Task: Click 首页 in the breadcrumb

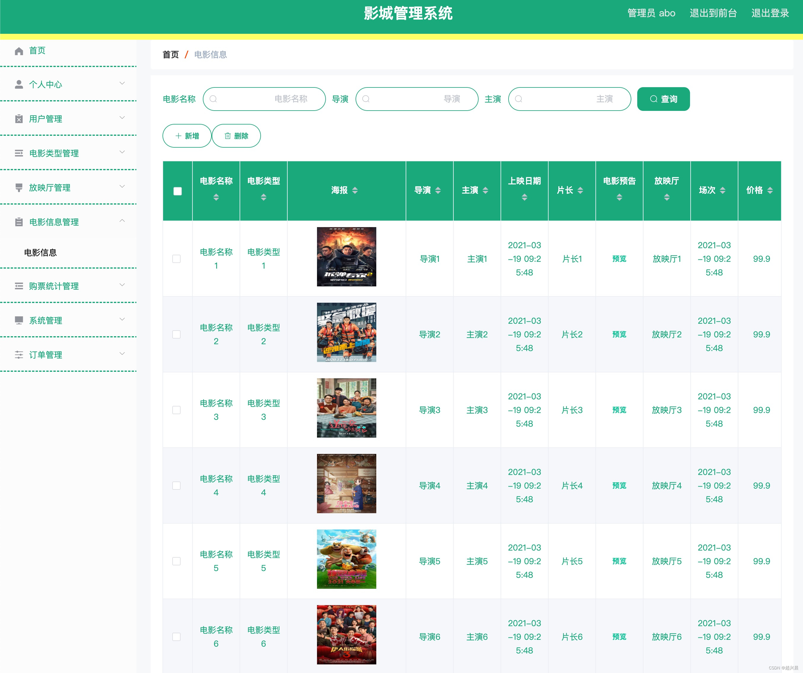Action: (171, 55)
